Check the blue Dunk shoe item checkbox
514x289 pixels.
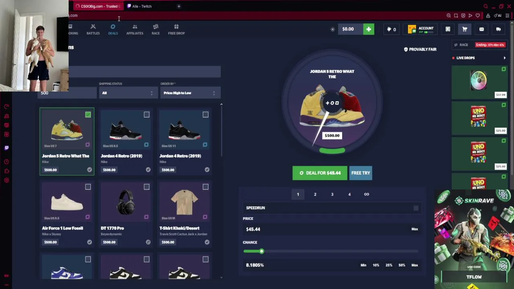(88, 259)
